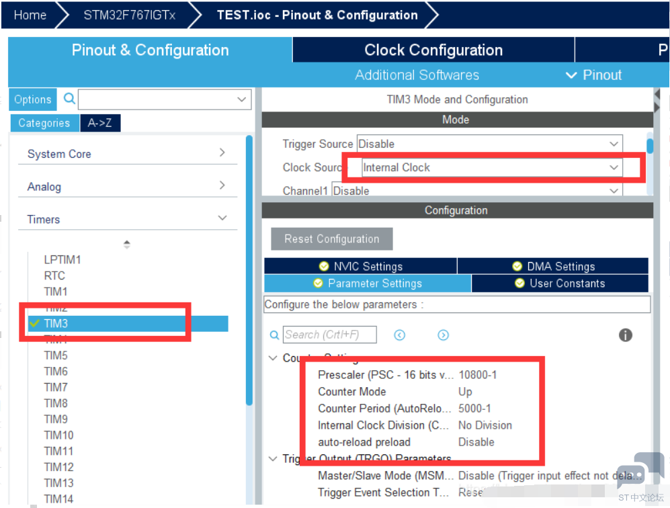Select TIM3 in the timers list
The height and width of the screenshot is (508, 670).
(x=128, y=323)
